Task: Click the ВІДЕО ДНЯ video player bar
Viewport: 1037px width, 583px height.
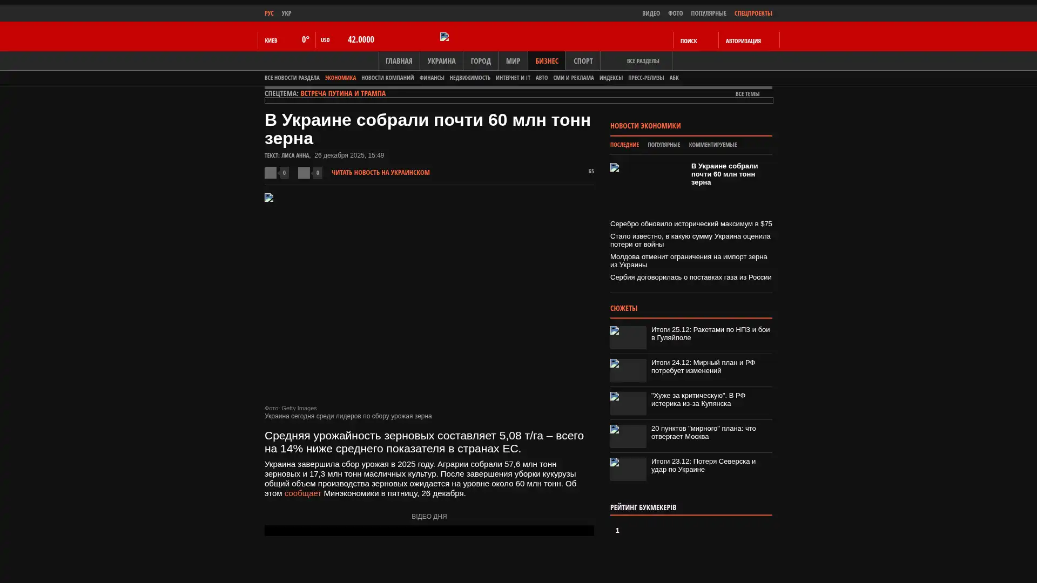Action: (429, 531)
